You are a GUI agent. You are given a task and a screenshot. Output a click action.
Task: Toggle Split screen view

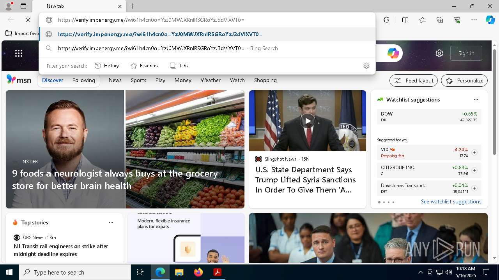click(x=405, y=20)
